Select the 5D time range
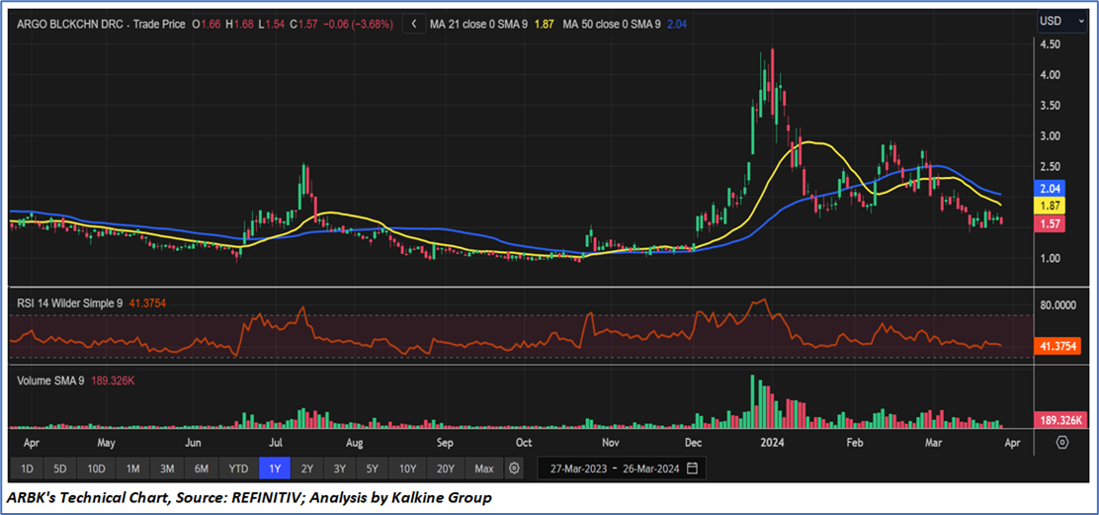 click(x=60, y=469)
